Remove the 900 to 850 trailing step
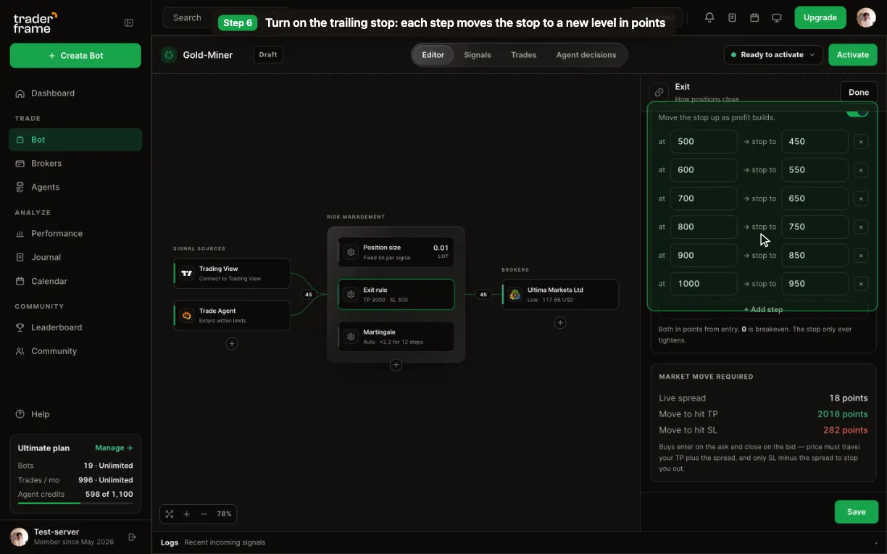Image resolution: width=887 pixels, height=554 pixels. pos(861,256)
